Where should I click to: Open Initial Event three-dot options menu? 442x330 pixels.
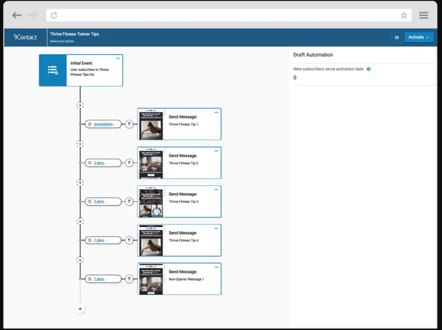point(118,58)
